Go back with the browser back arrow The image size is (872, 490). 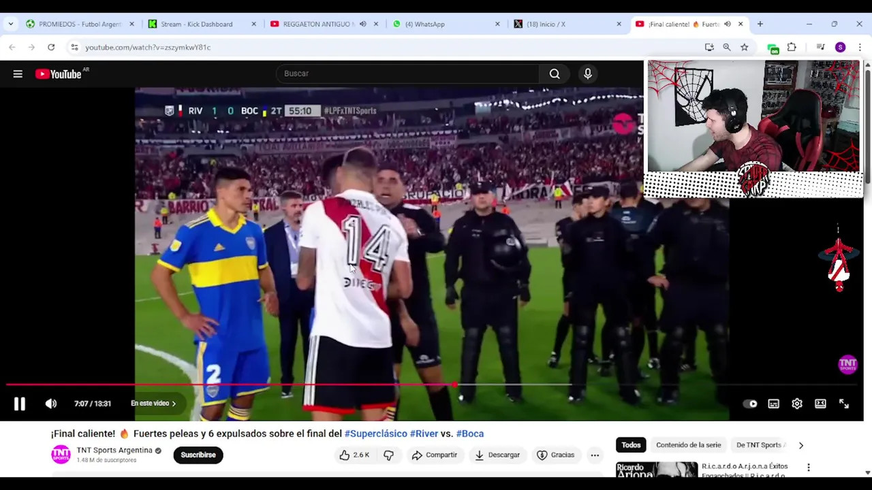pyautogui.click(x=12, y=47)
